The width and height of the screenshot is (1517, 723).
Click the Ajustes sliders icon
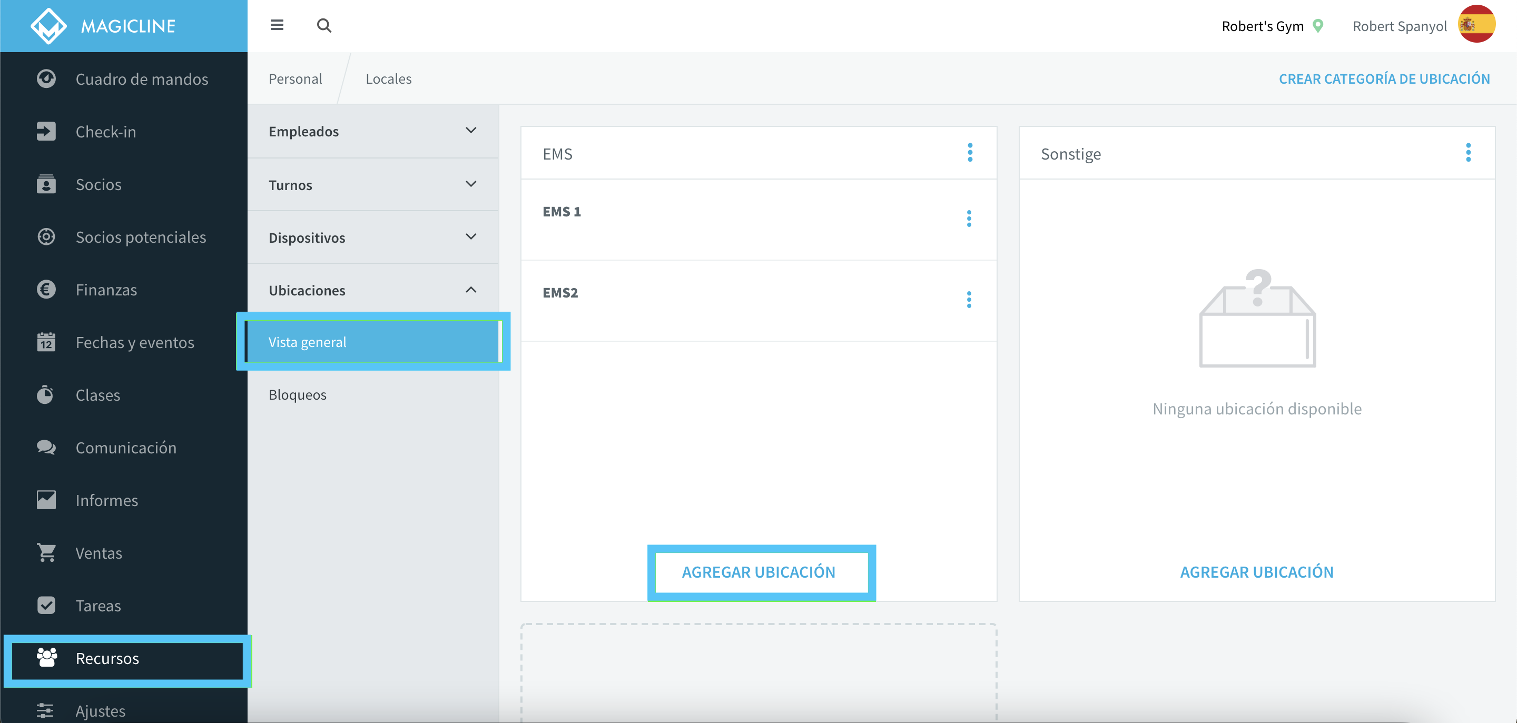click(46, 710)
